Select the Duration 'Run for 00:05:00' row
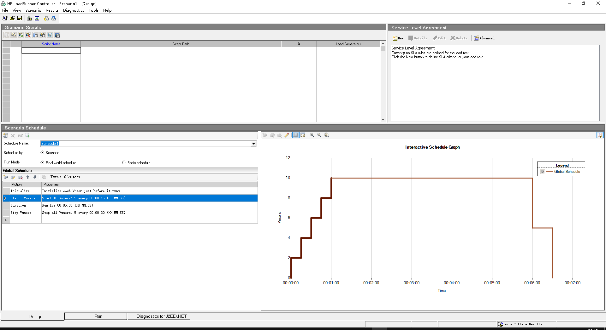 (130, 205)
